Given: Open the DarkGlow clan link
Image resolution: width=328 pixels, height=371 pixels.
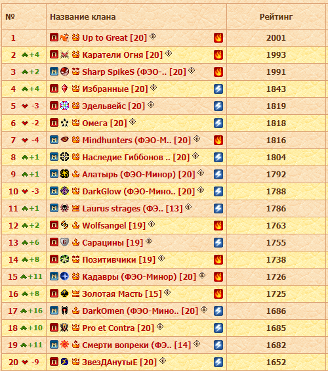Looking at the screenshot, I should point(138,192).
